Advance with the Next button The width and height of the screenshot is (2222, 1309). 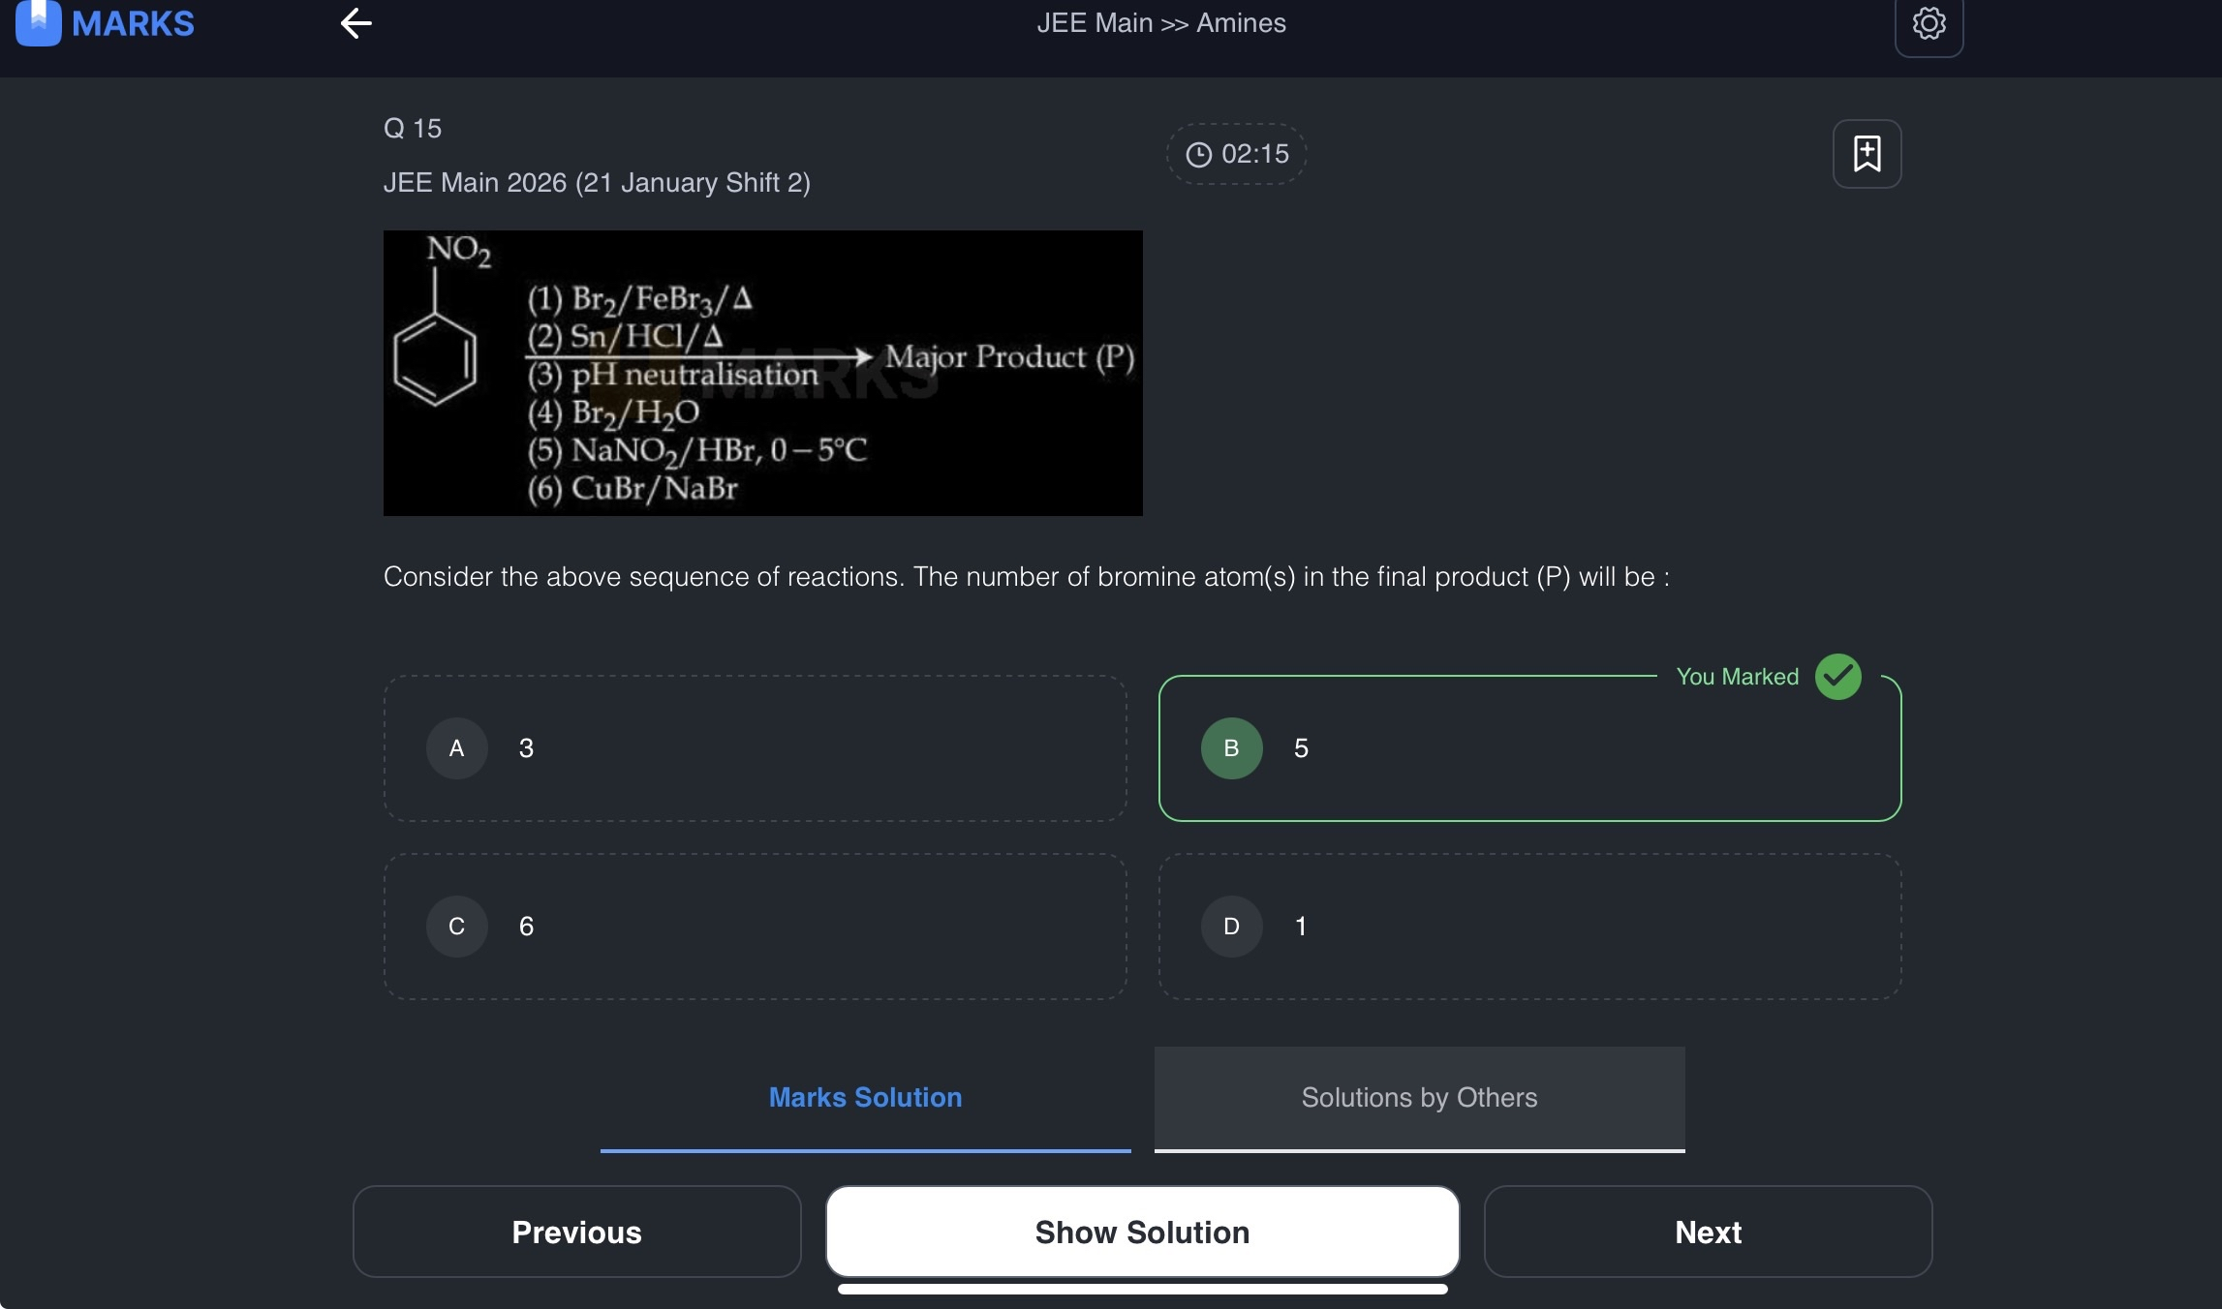pos(1708,1232)
